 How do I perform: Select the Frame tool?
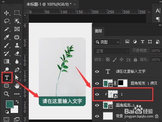click(x=17, y=29)
